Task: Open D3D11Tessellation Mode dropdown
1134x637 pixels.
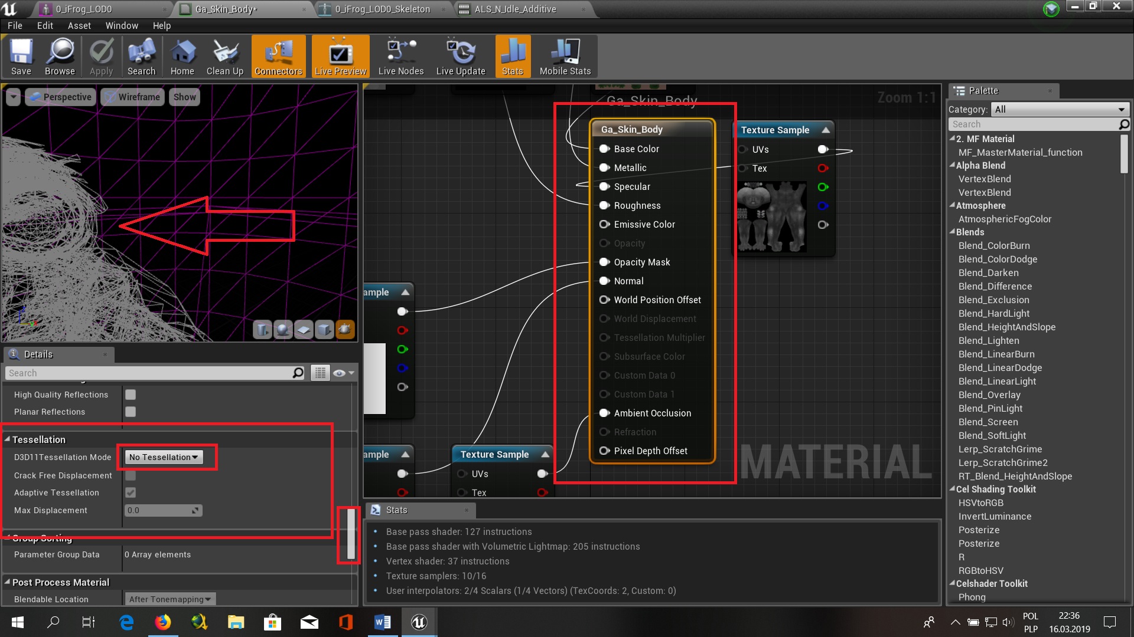Action: [x=163, y=457]
